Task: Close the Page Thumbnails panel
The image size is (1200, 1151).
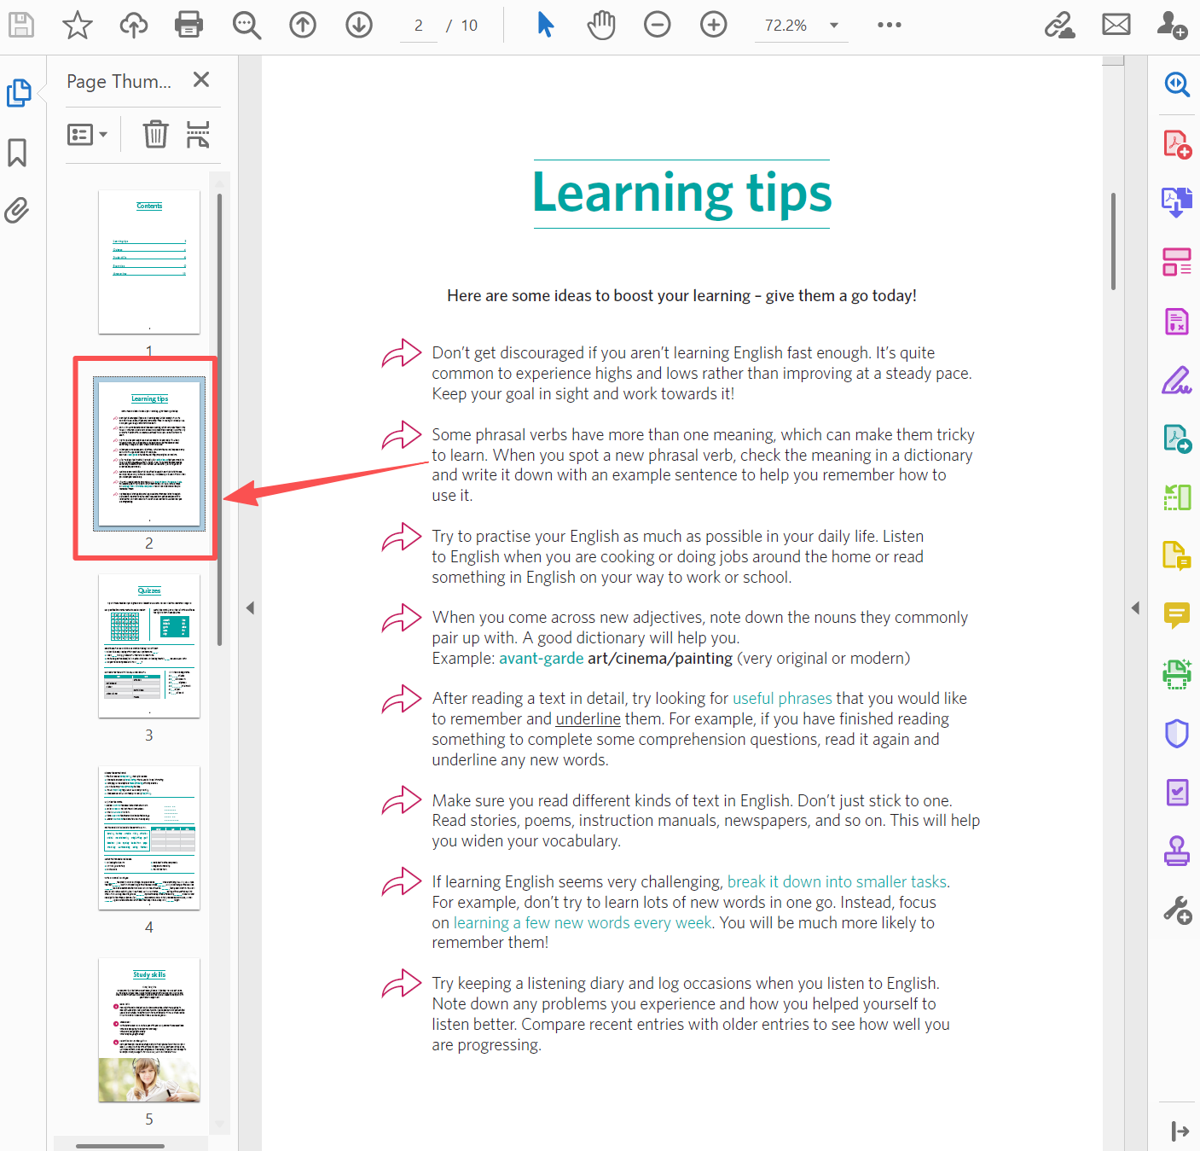Action: (201, 79)
